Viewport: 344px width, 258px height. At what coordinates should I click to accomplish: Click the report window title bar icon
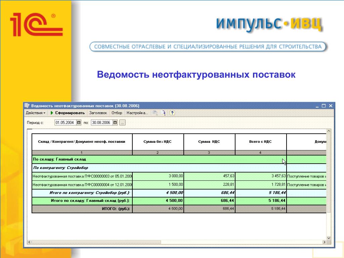[27, 105]
